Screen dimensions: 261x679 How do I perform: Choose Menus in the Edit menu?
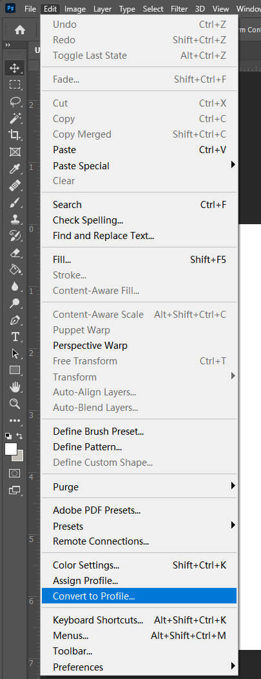point(139,636)
